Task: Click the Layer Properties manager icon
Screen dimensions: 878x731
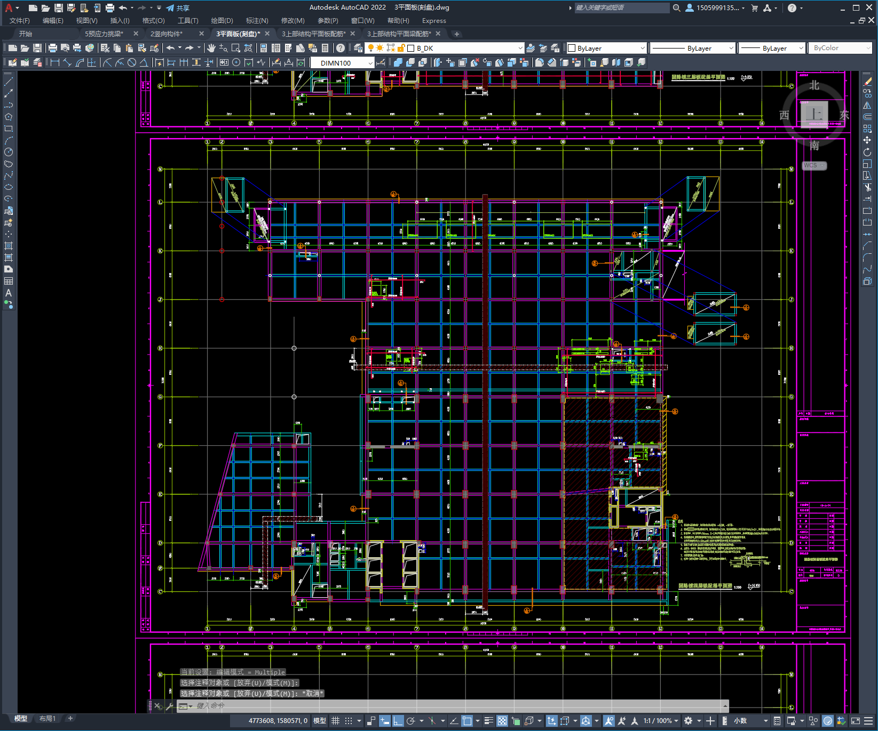Action: coord(358,48)
